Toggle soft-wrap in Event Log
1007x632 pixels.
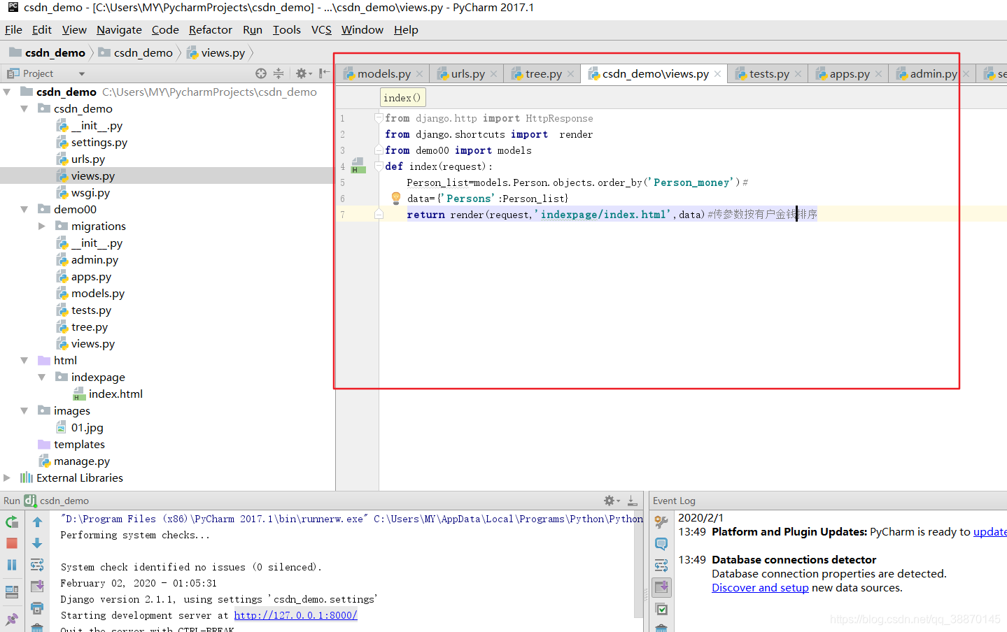point(661,565)
